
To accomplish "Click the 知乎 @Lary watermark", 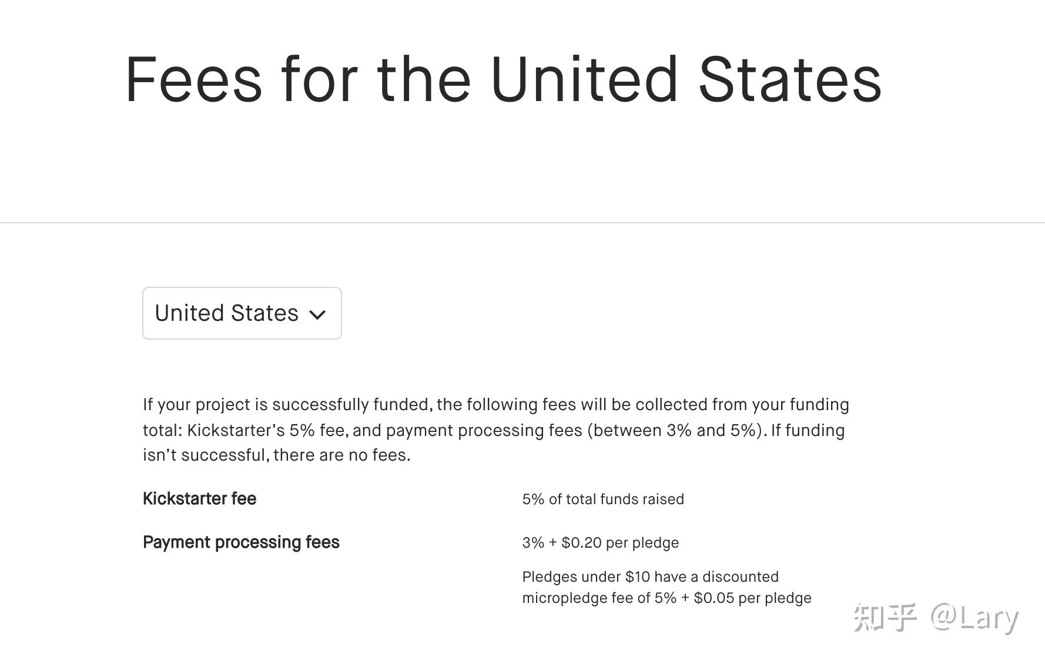I will (936, 618).
